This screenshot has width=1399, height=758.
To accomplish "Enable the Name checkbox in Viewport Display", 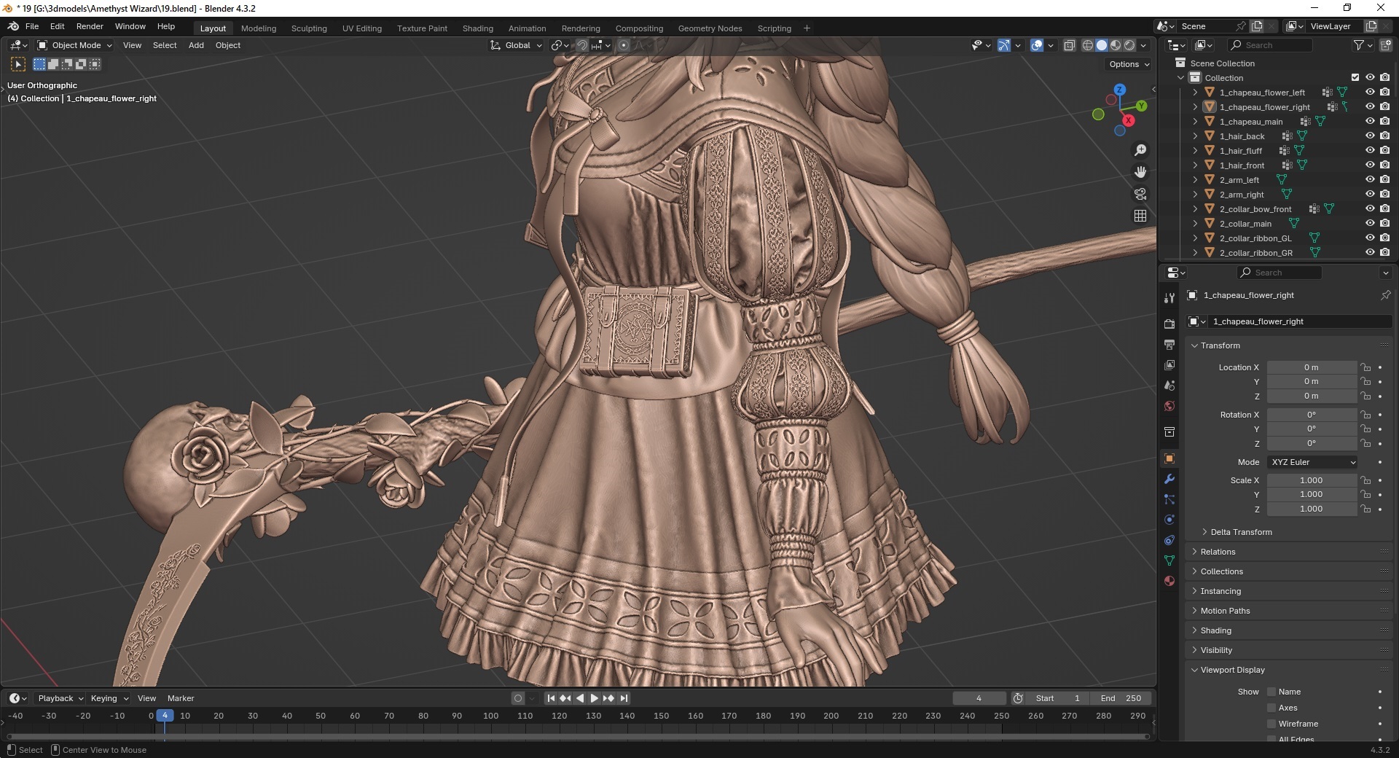I will click(x=1271, y=692).
